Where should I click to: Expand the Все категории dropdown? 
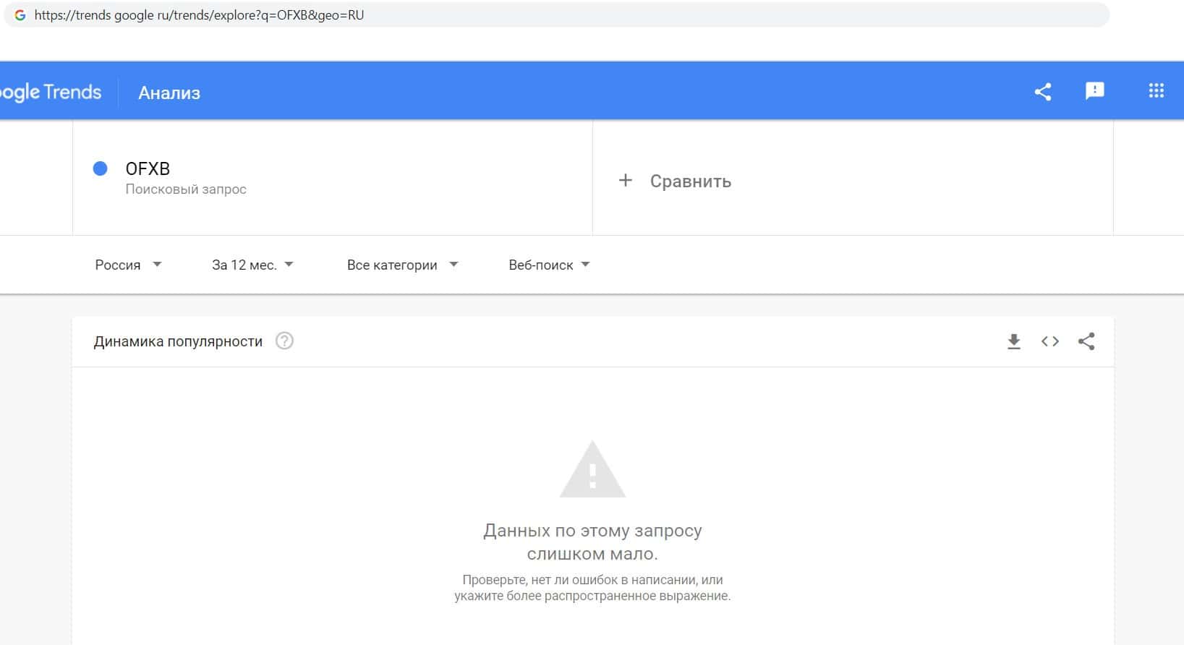[402, 265]
